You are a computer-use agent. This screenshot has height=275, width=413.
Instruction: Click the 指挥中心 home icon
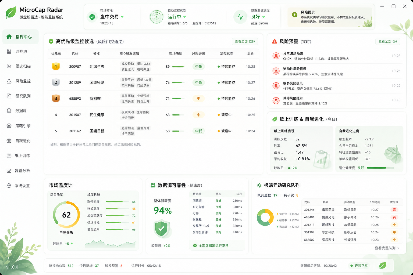pyautogui.click(x=9, y=37)
